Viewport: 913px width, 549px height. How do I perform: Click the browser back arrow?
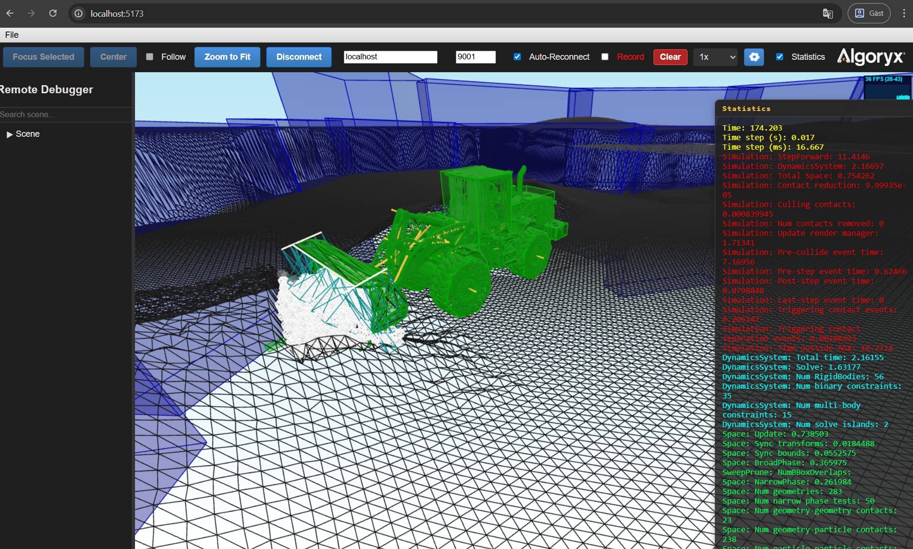tap(10, 13)
